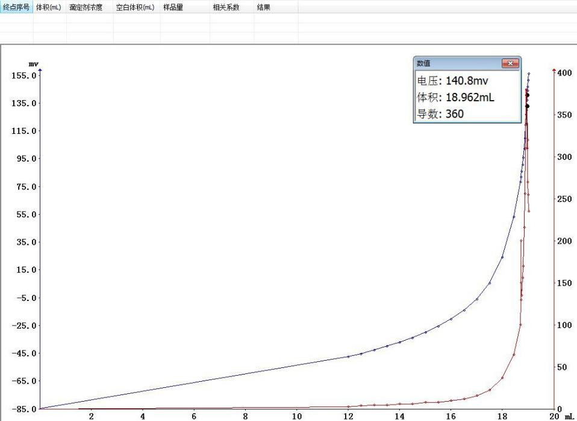Select the 体积(mL) column header
The image size is (577, 421).
49,8
